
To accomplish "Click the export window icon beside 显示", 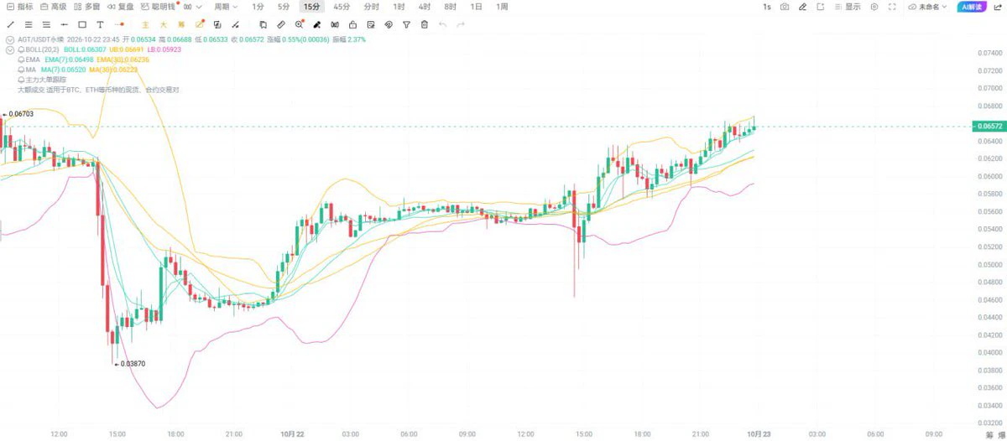I will coord(820,7).
